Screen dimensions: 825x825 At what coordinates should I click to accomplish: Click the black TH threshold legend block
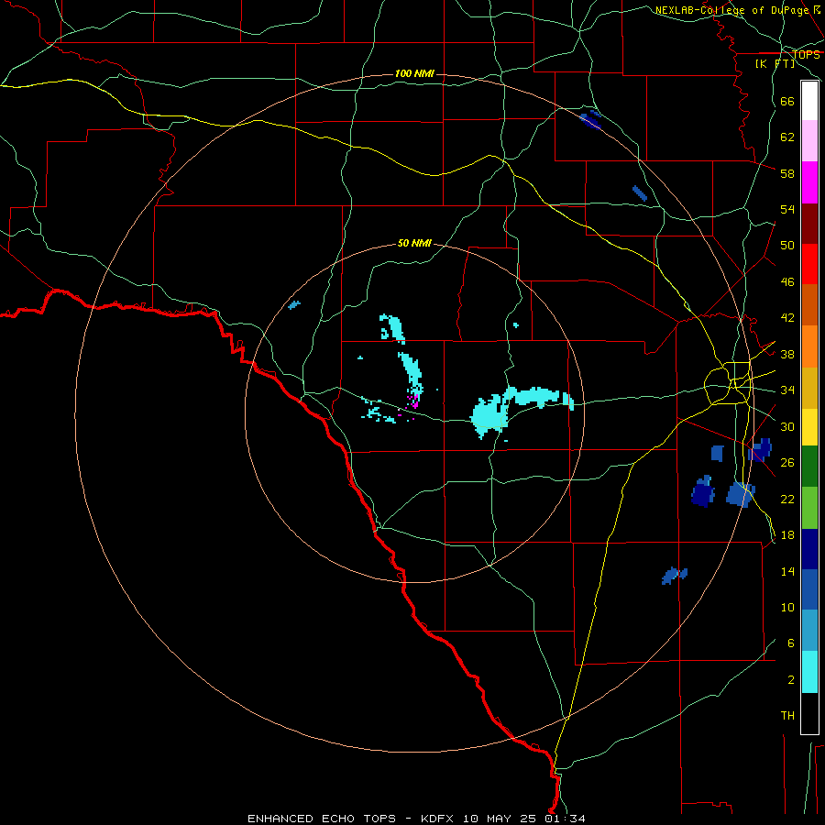click(809, 713)
